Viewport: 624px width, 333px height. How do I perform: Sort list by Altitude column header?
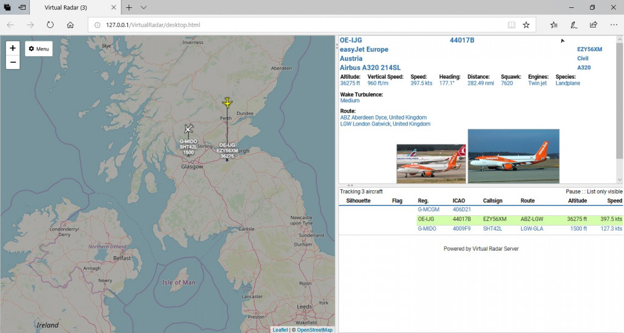[x=578, y=201]
